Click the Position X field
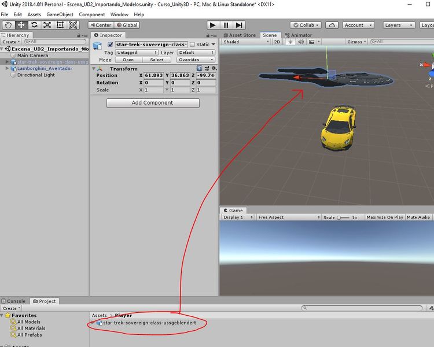The height and width of the screenshot is (347, 434). tap(154, 75)
